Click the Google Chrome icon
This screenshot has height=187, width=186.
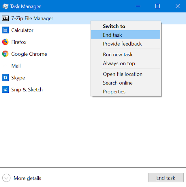pos(5,54)
